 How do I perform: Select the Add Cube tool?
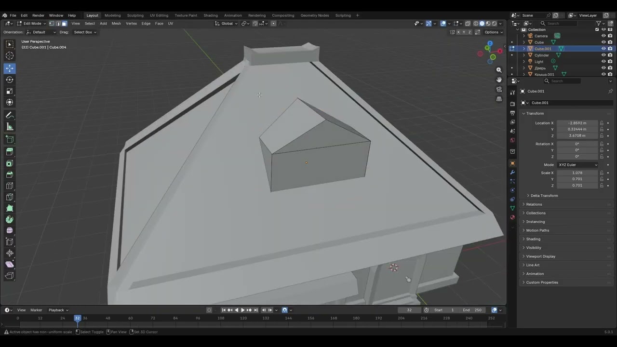(x=10, y=139)
